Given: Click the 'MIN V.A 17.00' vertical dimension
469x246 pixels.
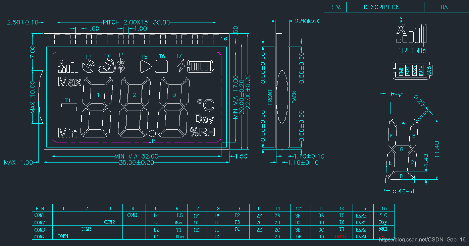Looking at the screenshot, I should (236, 97).
